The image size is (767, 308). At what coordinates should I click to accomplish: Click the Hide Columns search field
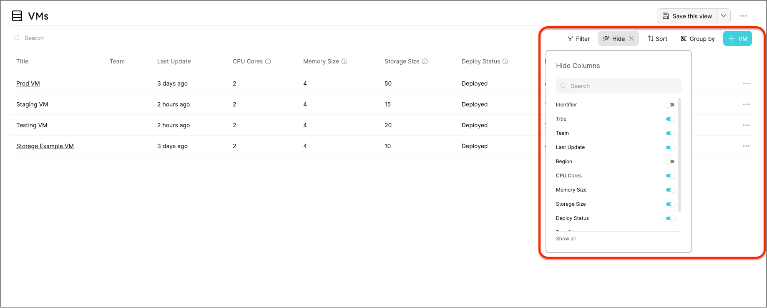[x=619, y=86]
